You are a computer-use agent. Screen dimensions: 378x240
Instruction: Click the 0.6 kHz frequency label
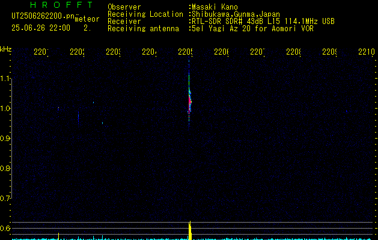coord(5,228)
